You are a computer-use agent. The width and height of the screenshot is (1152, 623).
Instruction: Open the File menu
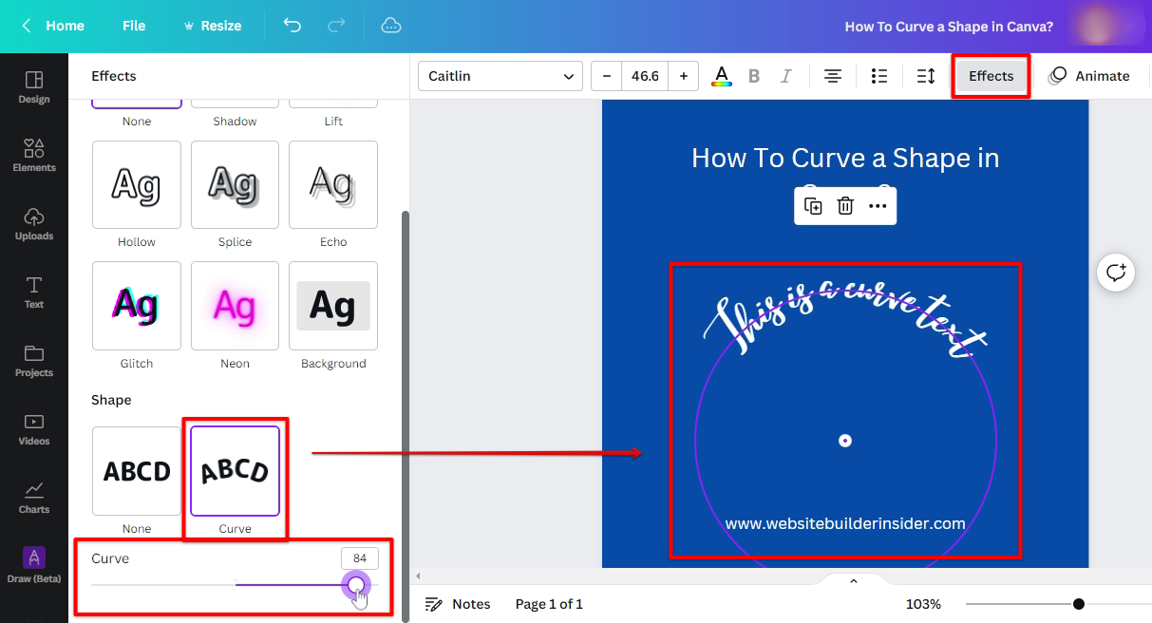coord(134,26)
